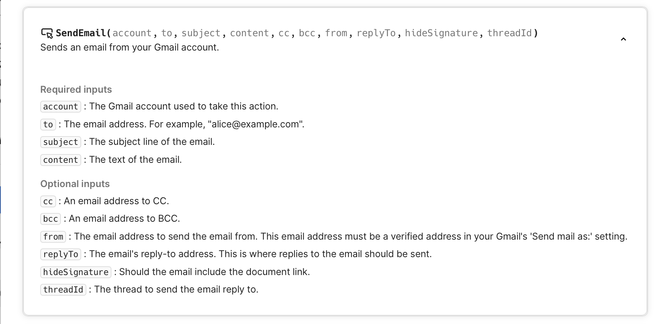Screen dimensions: 664x324
Task: Click the 'to' parameter tag in Required inputs
Action: click(48, 125)
